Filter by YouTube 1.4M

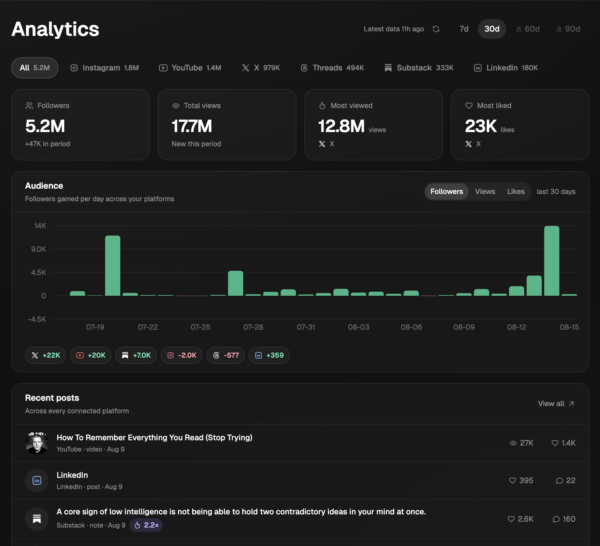click(x=190, y=68)
